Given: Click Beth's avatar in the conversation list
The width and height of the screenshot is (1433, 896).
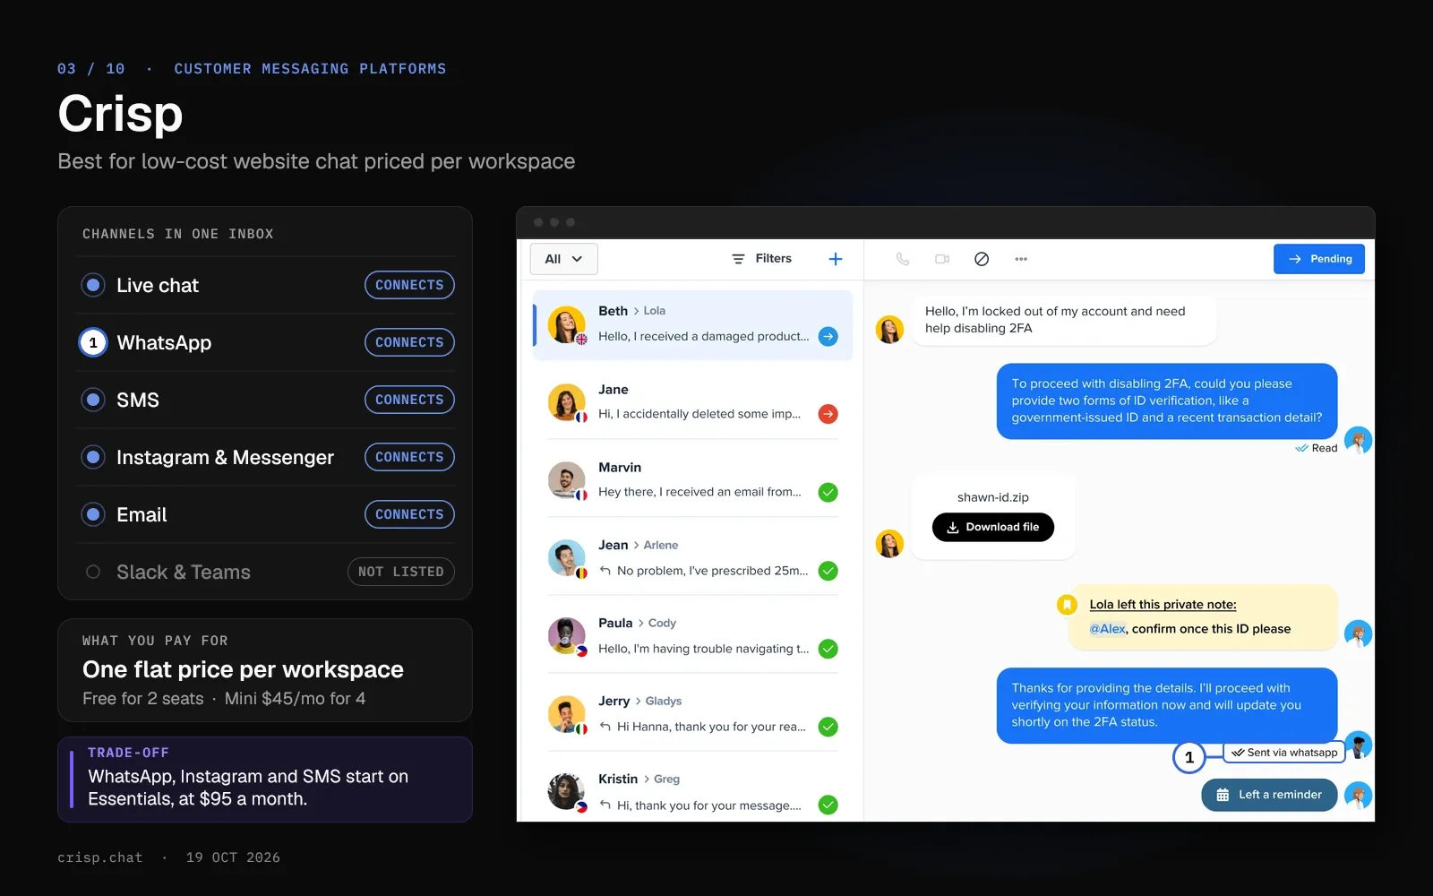Looking at the screenshot, I should [x=567, y=324].
